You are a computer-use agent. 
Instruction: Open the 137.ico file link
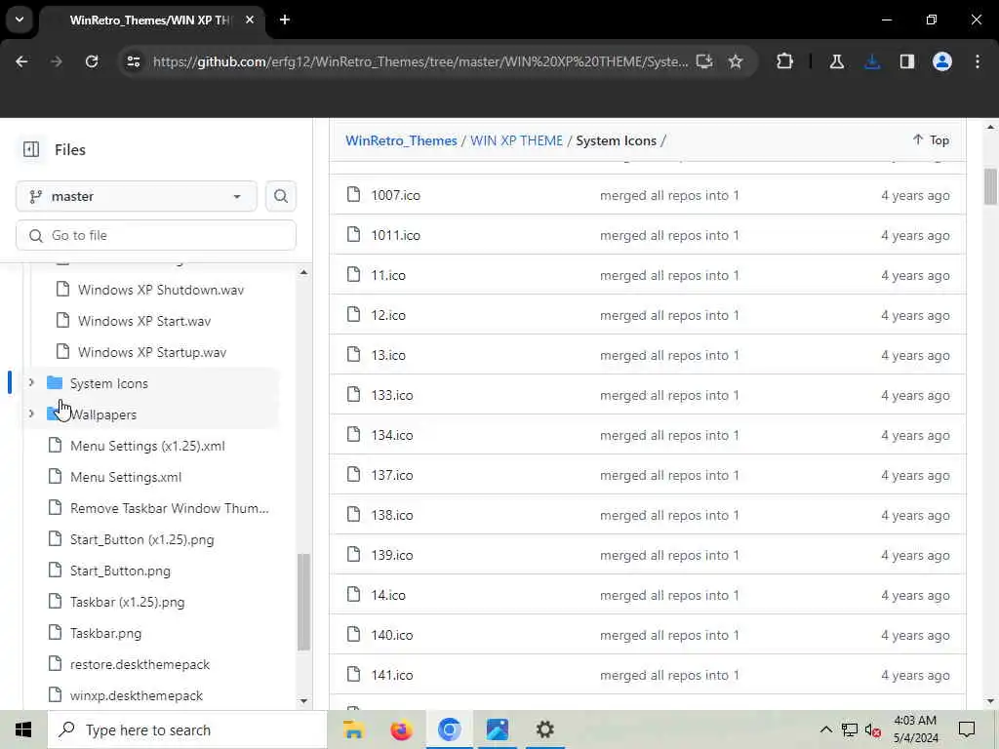coord(392,475)
